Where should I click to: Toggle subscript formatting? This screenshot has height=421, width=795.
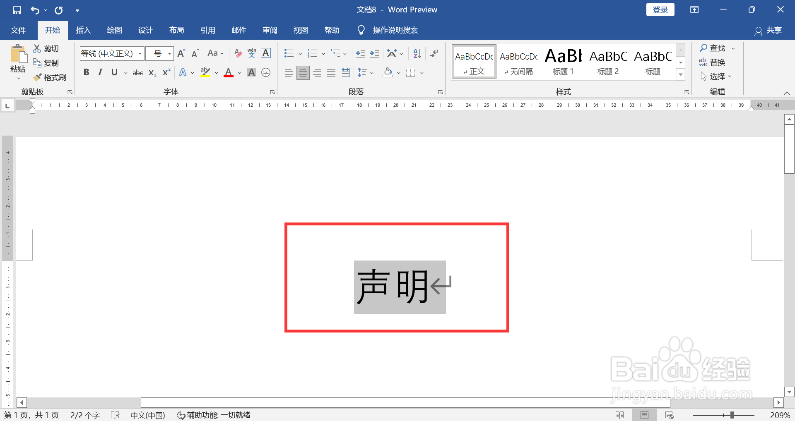point(152,73)
